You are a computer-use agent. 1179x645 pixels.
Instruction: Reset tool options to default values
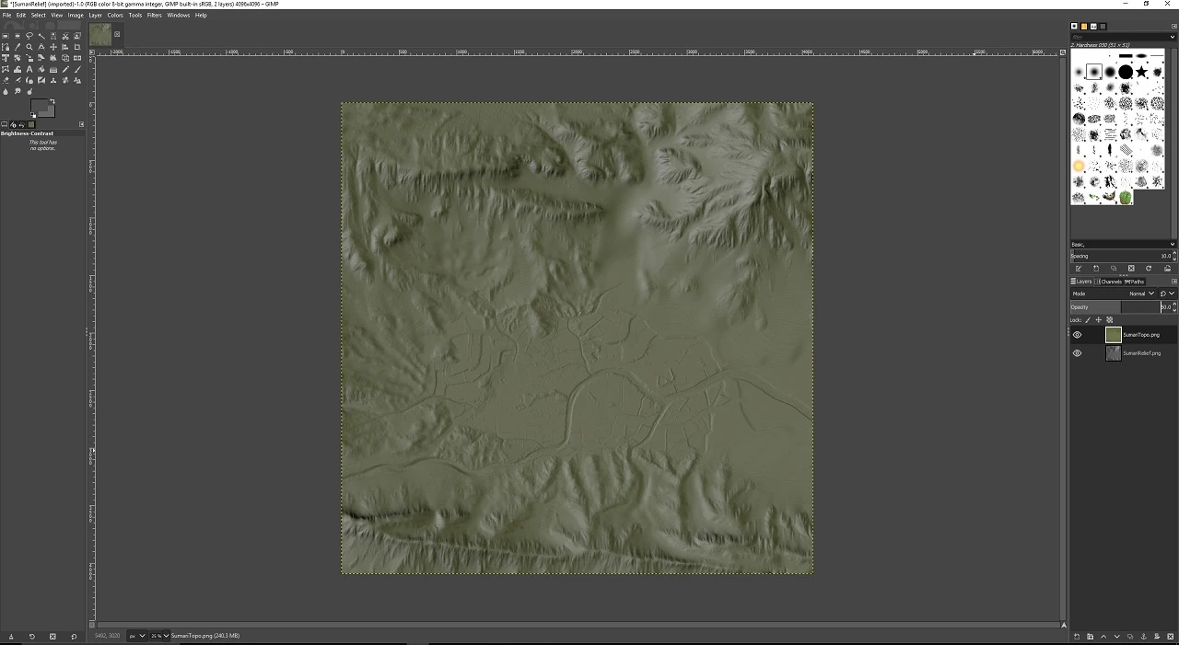click(x=74, y=637)
